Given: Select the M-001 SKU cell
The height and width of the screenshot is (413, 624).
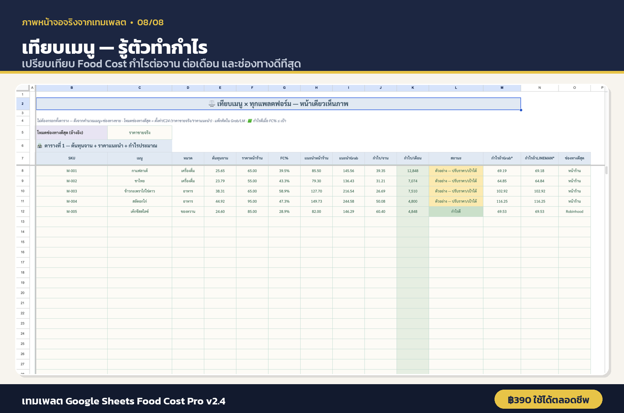Looking at the screenshot, I should tap(72, 171).
